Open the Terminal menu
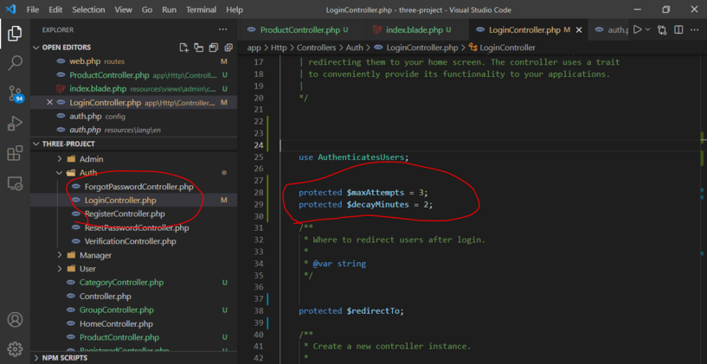 [201, 10]
